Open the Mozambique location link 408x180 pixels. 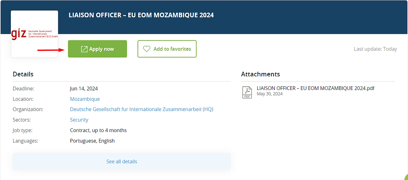[85, 99]
